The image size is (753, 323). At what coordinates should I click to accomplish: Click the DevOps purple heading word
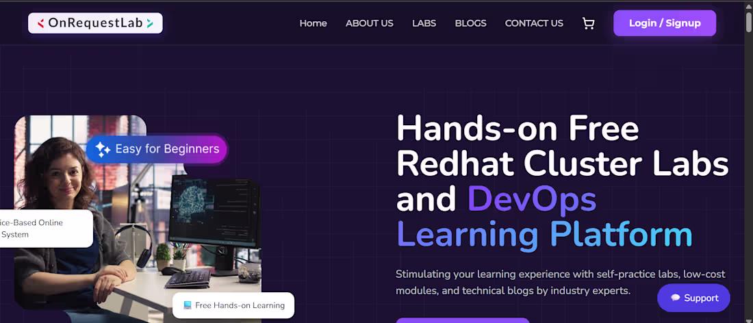(x=532, y=198)
